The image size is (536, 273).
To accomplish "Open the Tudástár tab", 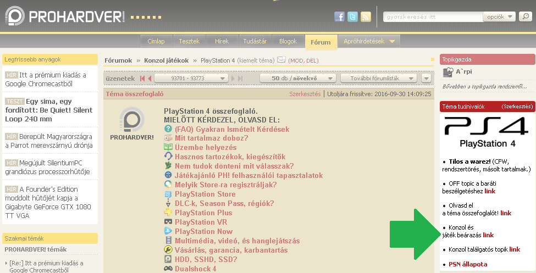I will pos(255,41).
